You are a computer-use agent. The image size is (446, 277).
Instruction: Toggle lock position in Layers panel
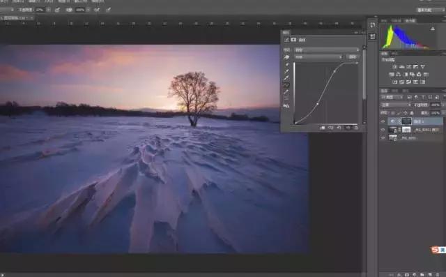point(406,113)
